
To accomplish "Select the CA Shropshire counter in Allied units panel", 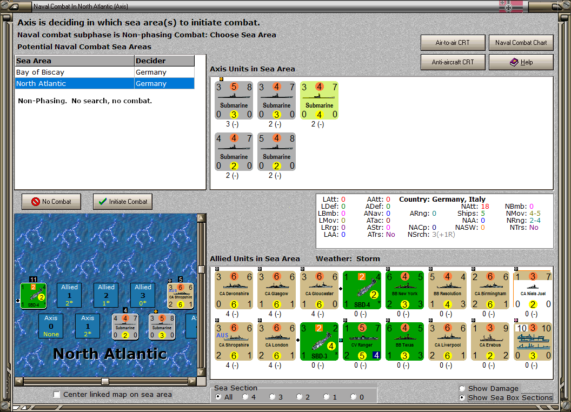I will [234, 341].
